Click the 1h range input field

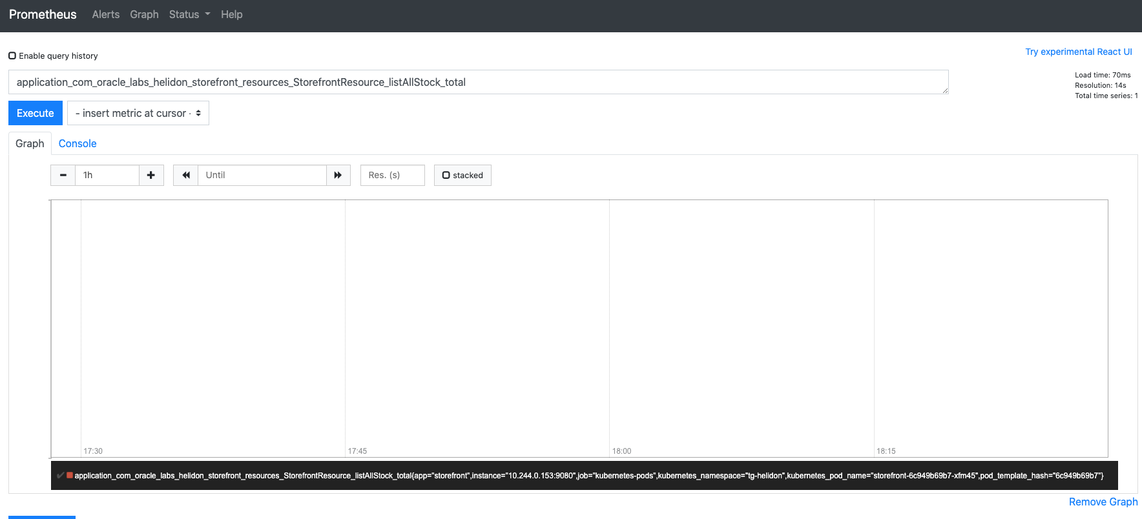[x=107, y=175]
